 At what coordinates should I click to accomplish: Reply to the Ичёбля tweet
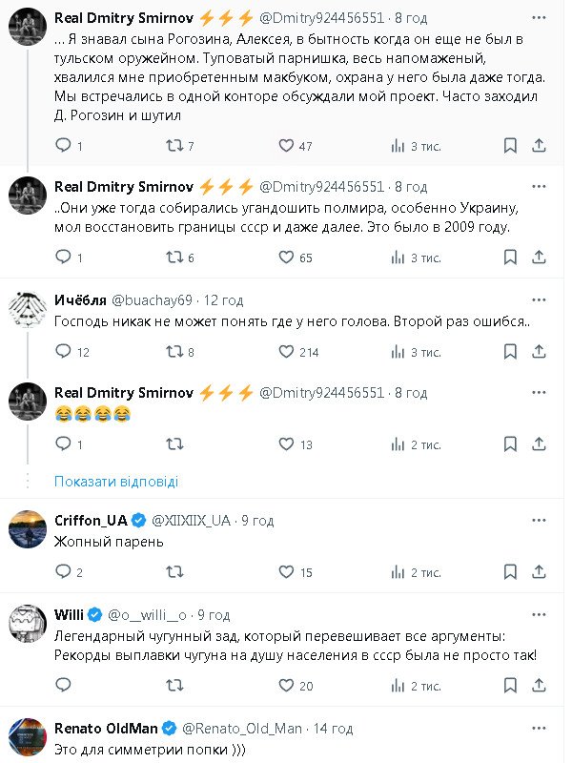coord(63,352)
